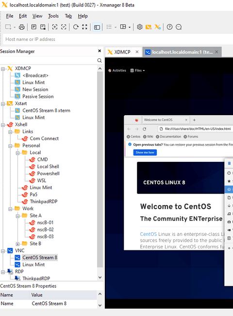Select the <Broadcast> session

(x=35, y=75)
